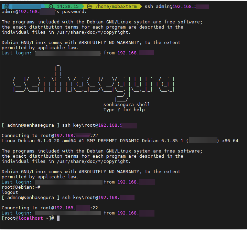Click the 'senhasegura shell' text
Image resolution: width=247 pixels, height=230 pixels.
pos(127,105)
